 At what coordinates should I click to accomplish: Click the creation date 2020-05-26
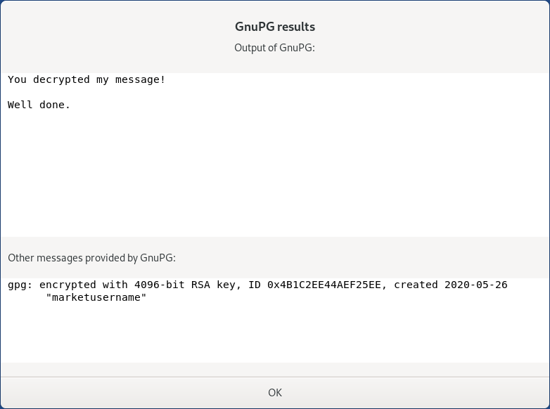[x=476, y=285]
